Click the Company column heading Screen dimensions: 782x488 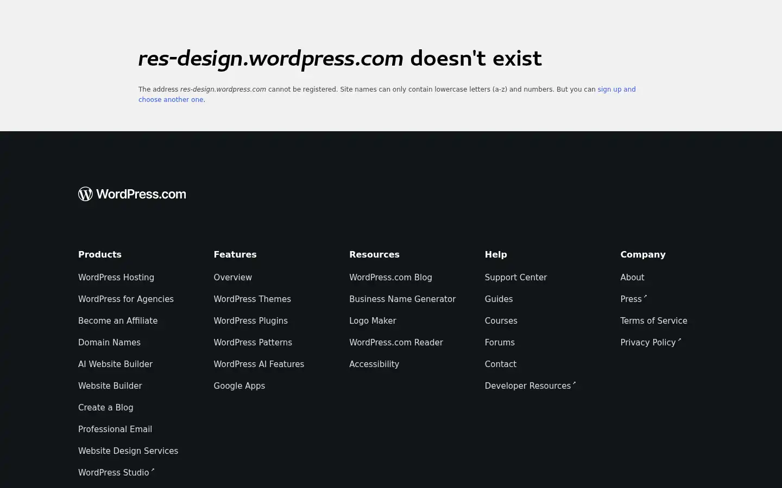point(643,255)
